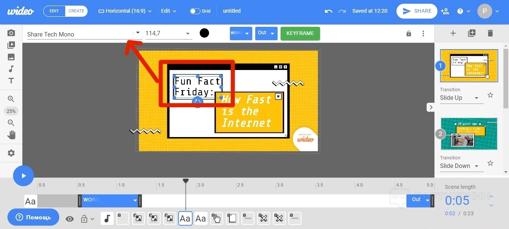Open the black text color swatch
509x229 pixels.
pos(204,33)
